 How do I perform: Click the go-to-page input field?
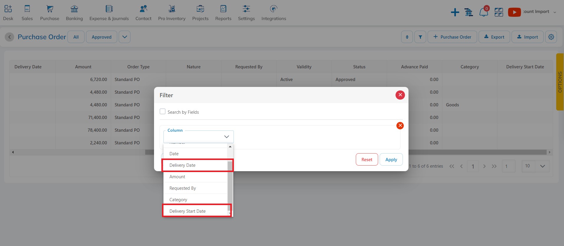point(509,166)
